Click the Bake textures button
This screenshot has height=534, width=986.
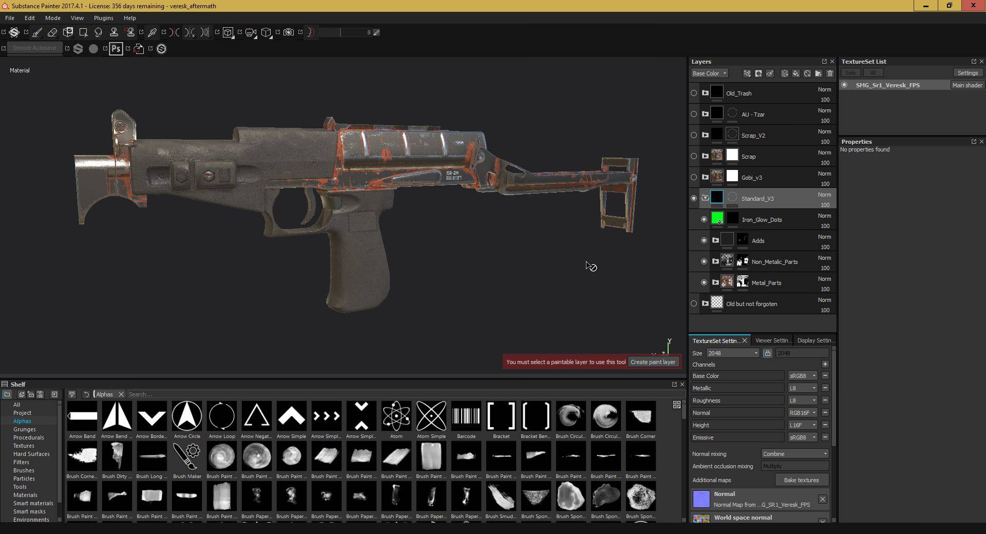(x=801, y=480)
